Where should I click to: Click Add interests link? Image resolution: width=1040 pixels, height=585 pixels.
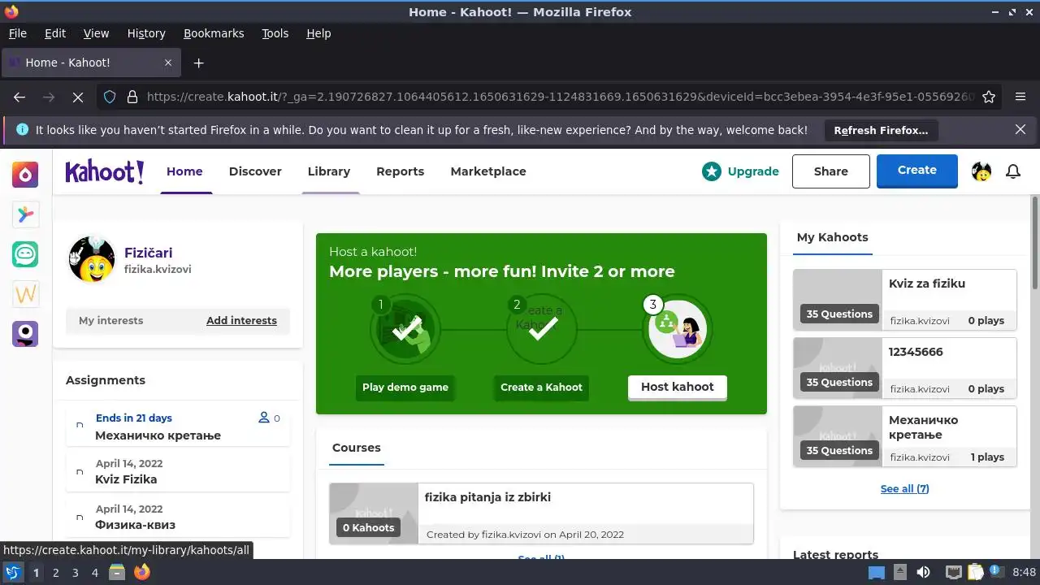click(241, 321)
